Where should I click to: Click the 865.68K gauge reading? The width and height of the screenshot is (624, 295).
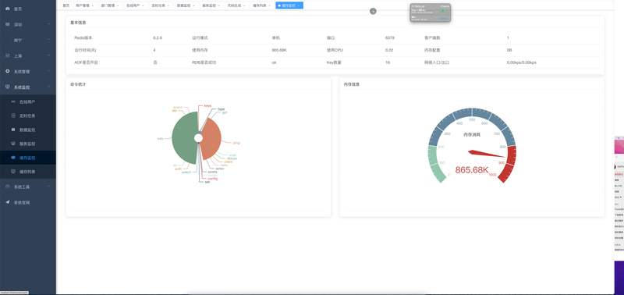[x=472, y=170]
